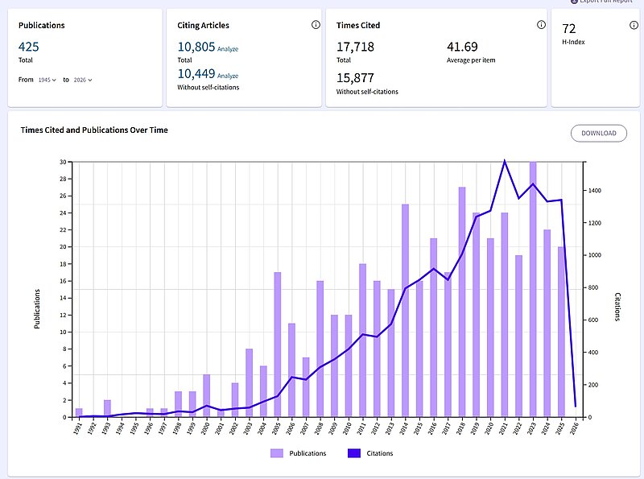Click info icon in Times Cited card
The width and height of the screenshot is (644, 479).
542,25
